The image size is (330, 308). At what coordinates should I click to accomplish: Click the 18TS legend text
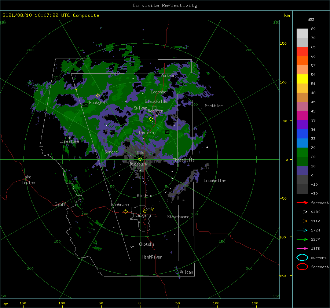coord(315,249)
